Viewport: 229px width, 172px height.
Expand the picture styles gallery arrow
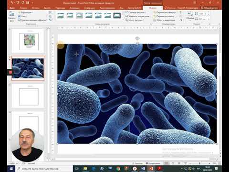pyautogui.click(x=123, y=20)
